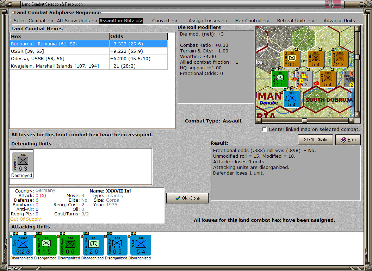The width and height of the screenshot is (372, 271).
Task: Click the German flag icon in title bar
Action: click(x=333, y=4)
